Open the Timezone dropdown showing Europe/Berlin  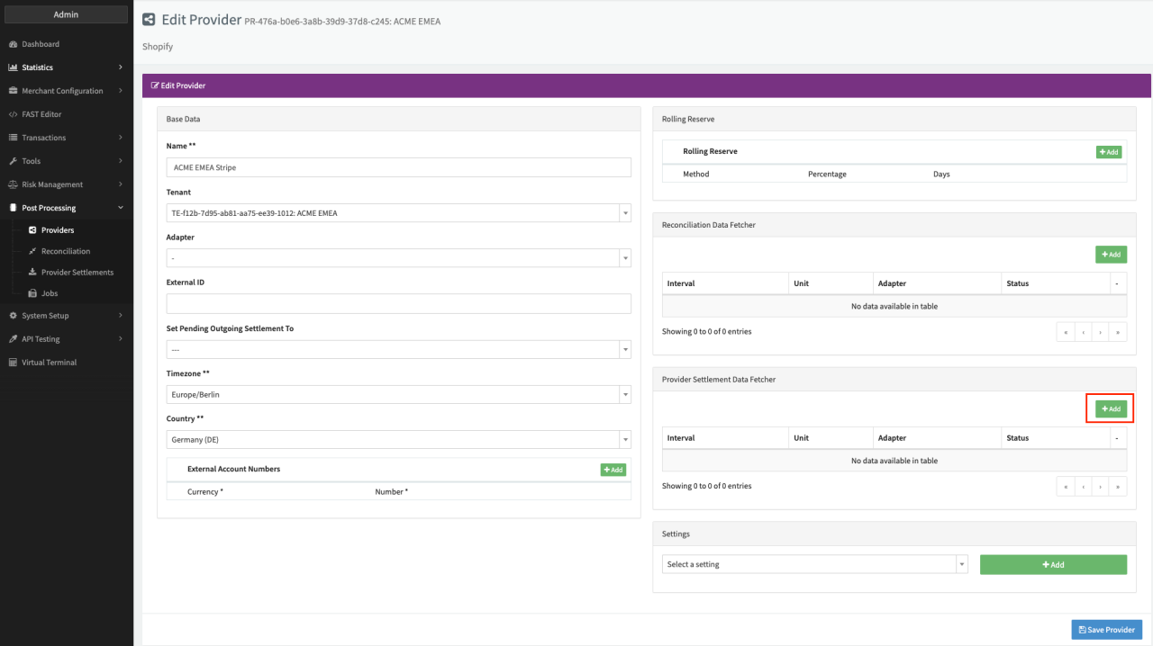click(x=398, y=394)
